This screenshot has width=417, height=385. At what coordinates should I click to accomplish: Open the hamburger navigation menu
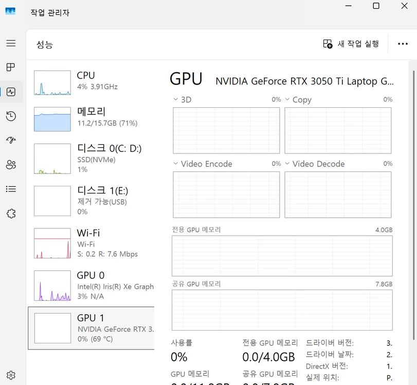[11, 43]
